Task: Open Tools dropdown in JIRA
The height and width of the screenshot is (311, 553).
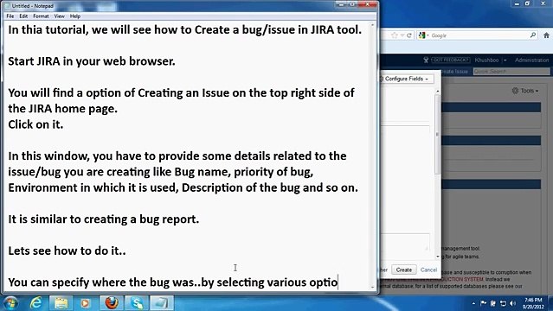Action: pos(525,91)
